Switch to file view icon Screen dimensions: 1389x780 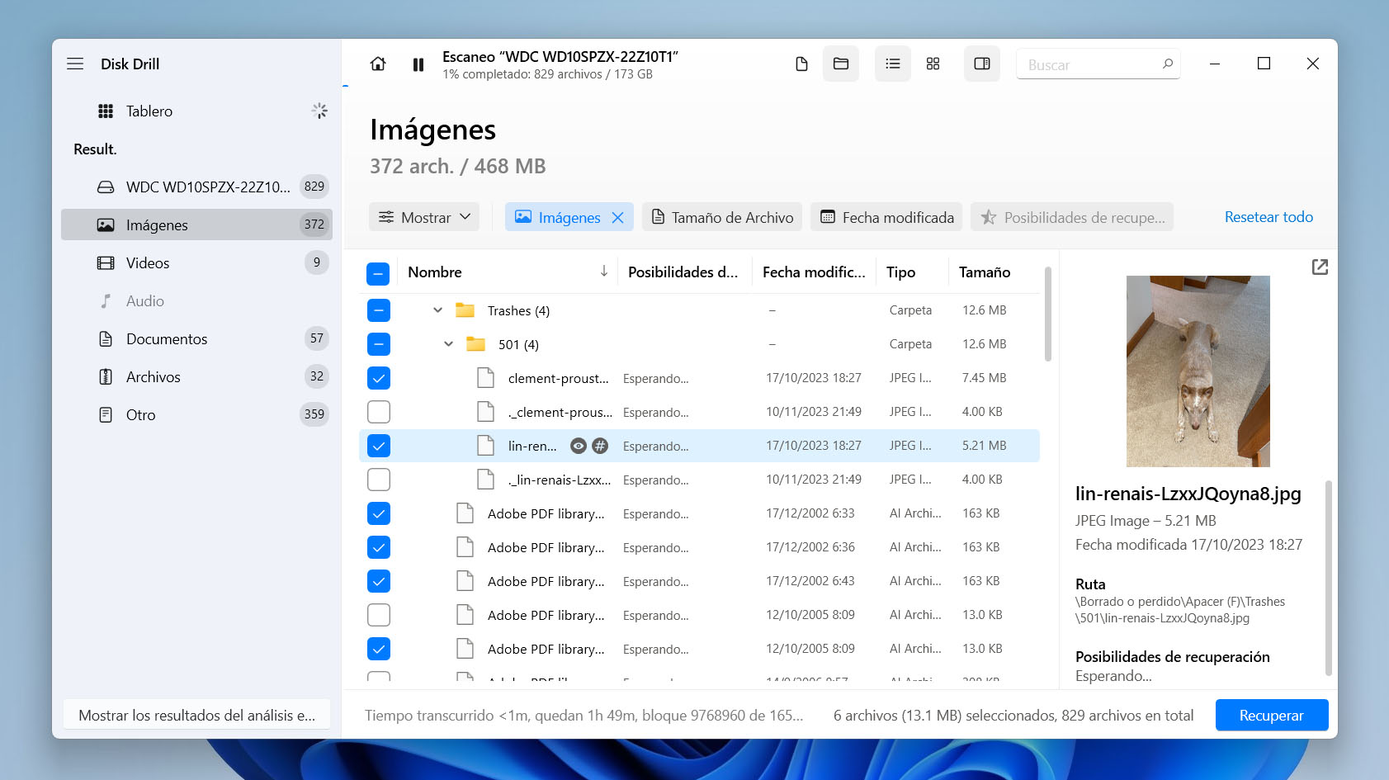point(801,64)
